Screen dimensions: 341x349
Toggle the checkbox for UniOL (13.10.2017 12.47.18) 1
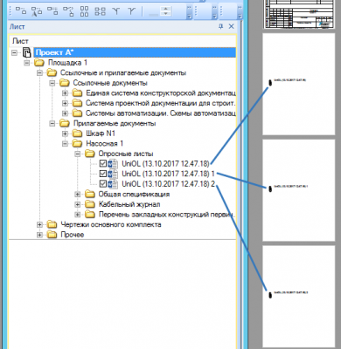coord(103,174)
